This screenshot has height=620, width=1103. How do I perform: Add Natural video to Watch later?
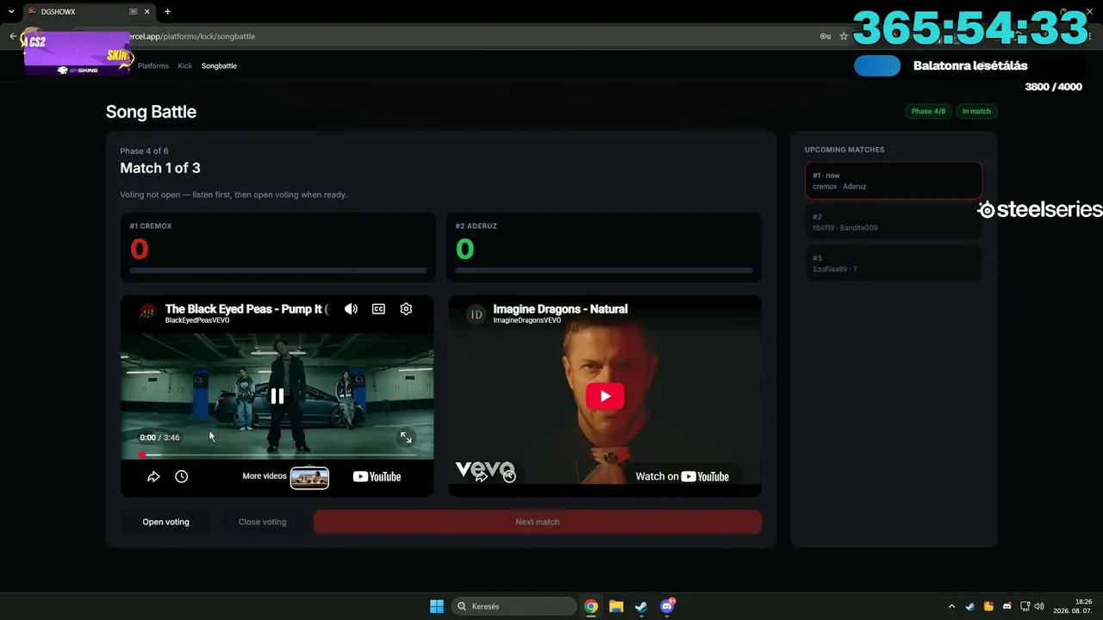click(509, 475)
